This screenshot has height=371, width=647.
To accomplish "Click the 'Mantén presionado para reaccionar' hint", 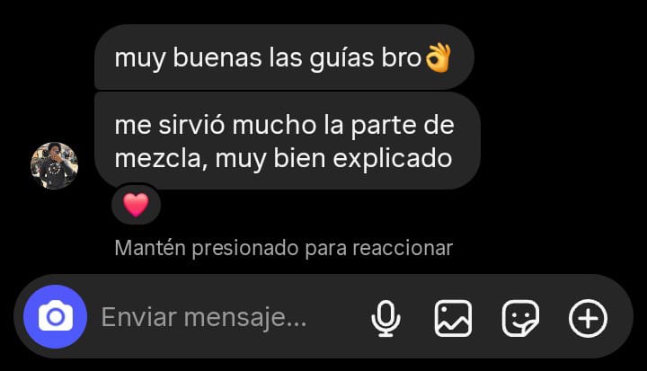I will pos(283,248).
